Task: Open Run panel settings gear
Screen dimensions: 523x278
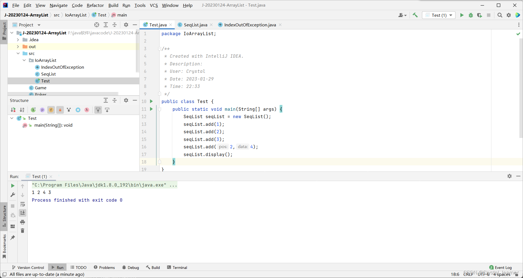Action: [510, 176]
